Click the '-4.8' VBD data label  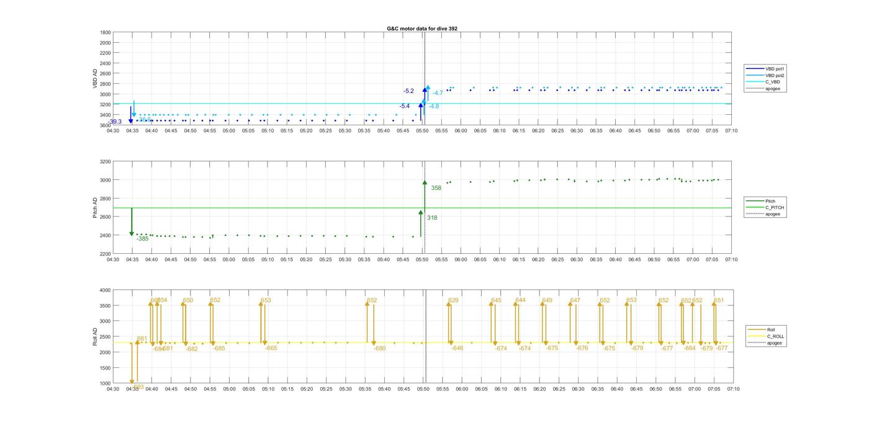434,107
